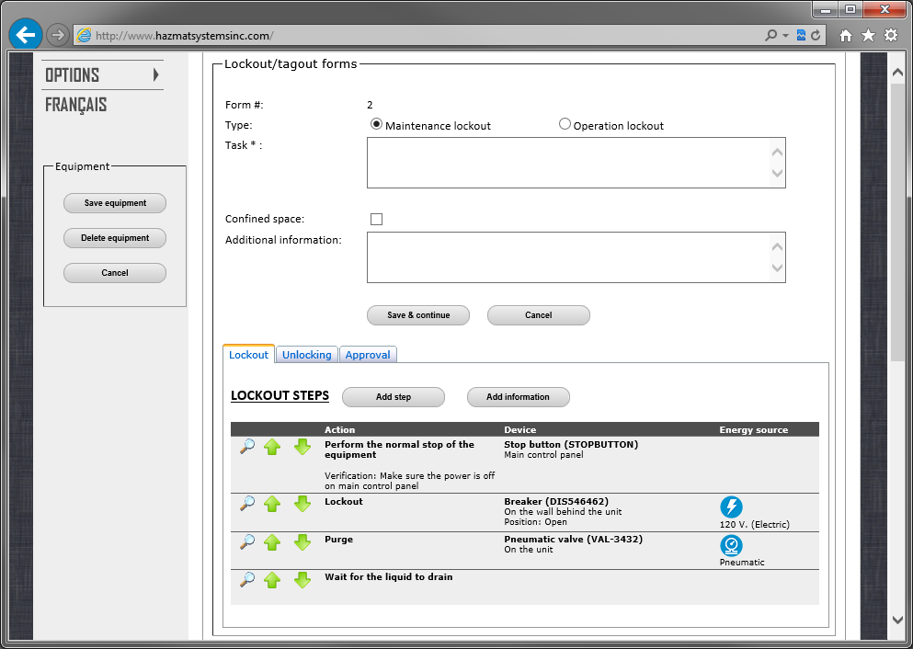Click the 'Pneumatic valve (VAL-3432)' device text
The image size is (913, 649).
click(574, 539)
